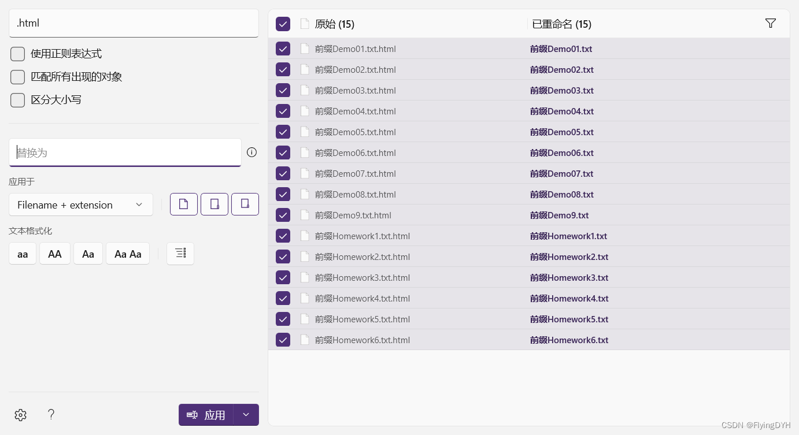799x435 pixels.
Task: Click the info icon beside replace field
Action: (251, 153)
